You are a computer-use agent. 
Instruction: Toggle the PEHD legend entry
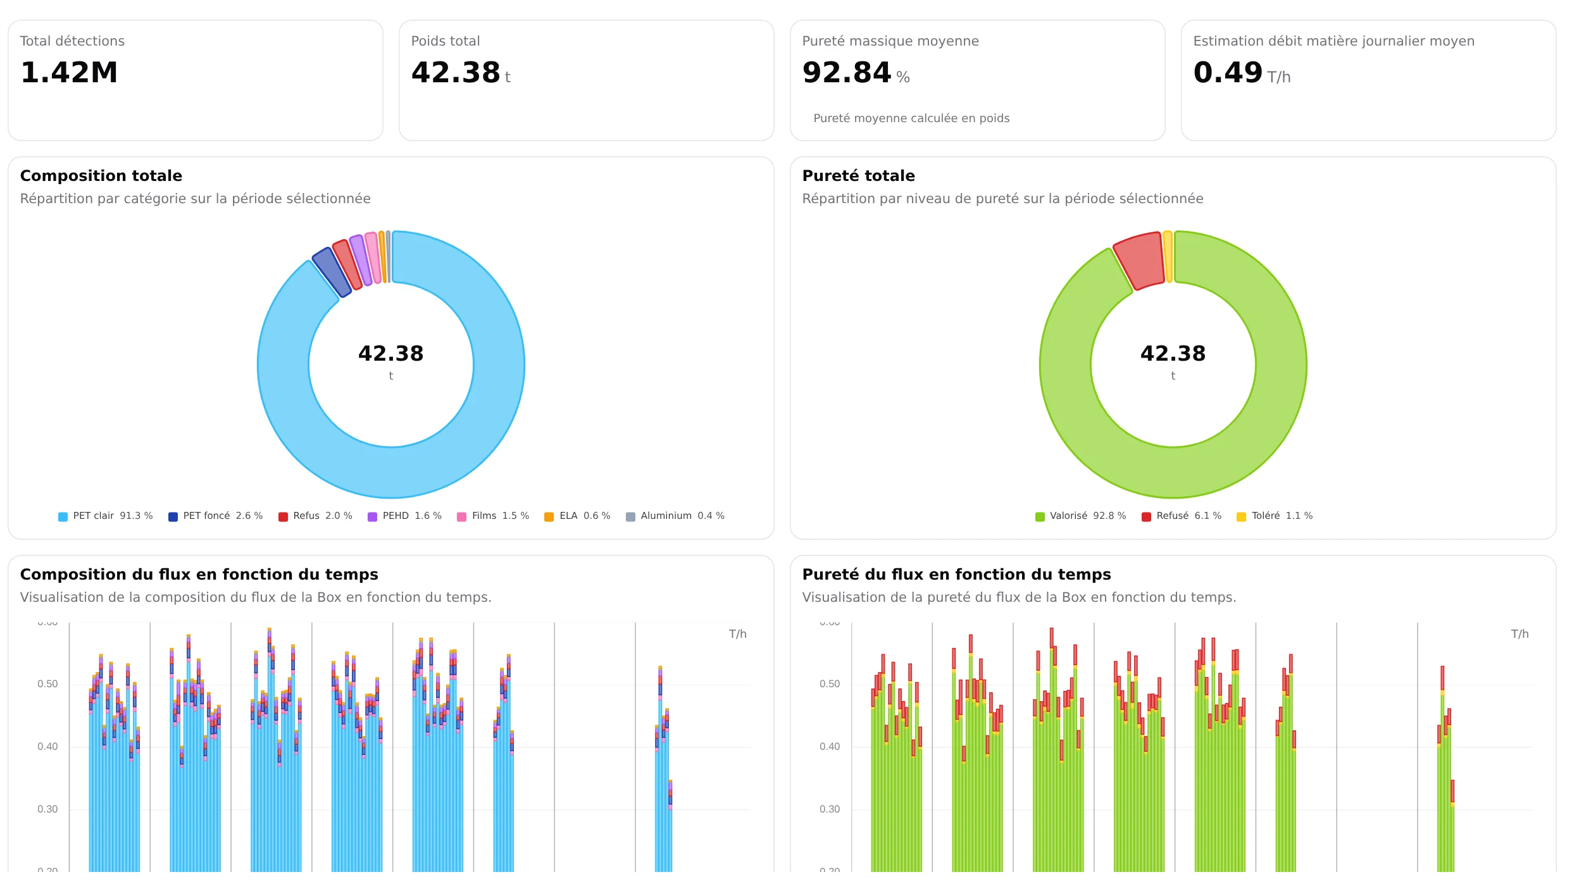click(404, 516)
